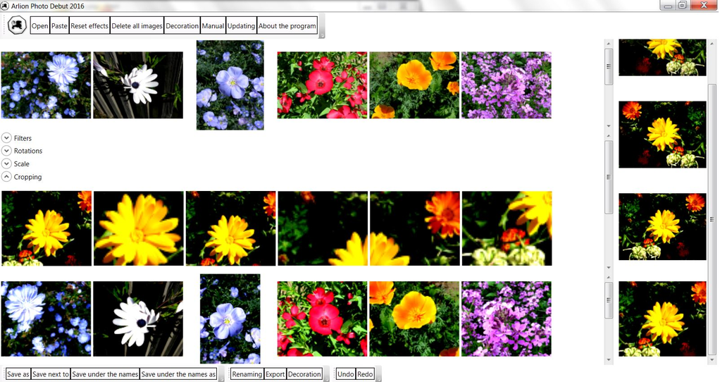Expand the Rotations section
720x382 pixels.
(6, 151)
